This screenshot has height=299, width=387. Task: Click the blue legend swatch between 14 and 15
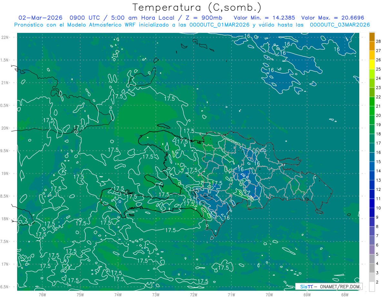(372, 166)
